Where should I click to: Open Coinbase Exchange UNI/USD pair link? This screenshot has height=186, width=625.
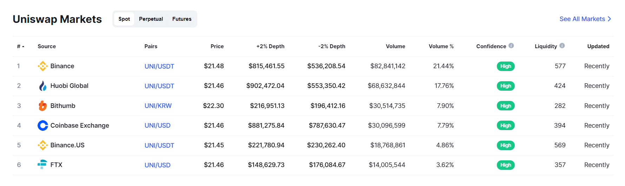click(x=158, y=126)
